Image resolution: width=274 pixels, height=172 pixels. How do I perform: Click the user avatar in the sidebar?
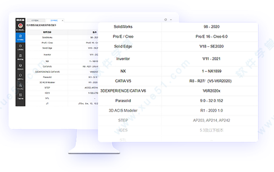[21, 26]
